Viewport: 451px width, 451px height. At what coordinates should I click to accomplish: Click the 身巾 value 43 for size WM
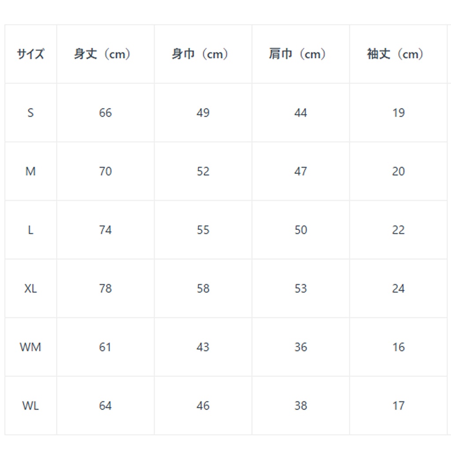203,347
